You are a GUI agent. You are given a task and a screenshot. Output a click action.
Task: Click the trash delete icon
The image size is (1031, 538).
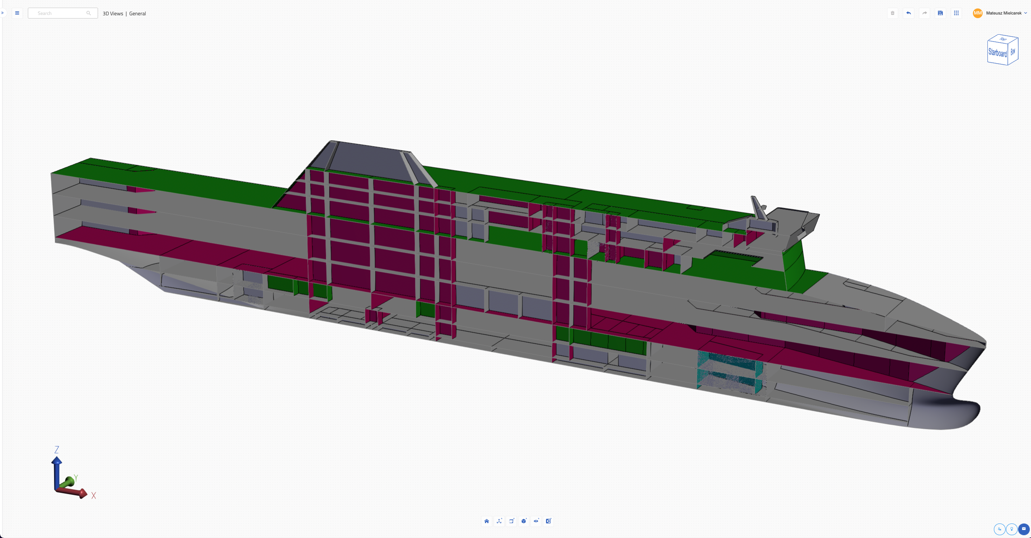click(x=893, y=13)
